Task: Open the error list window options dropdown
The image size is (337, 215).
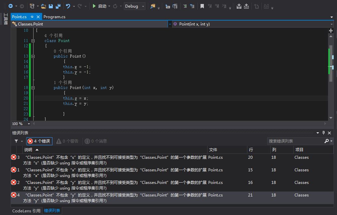Action: 318,133
